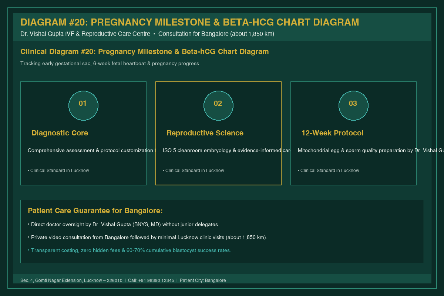
Task: Click Clinical Standard in Lucknow under Reproductive Science
Action: click(x=194, y=171)
